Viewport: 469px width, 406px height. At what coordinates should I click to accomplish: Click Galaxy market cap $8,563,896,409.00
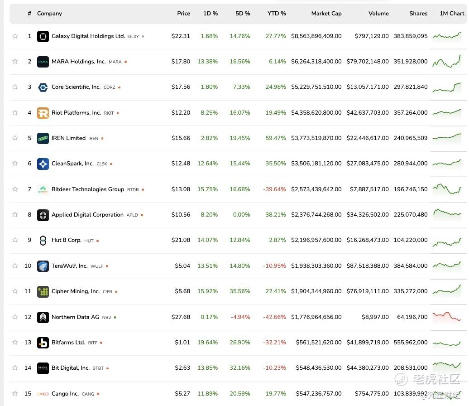tap(316, 36)
